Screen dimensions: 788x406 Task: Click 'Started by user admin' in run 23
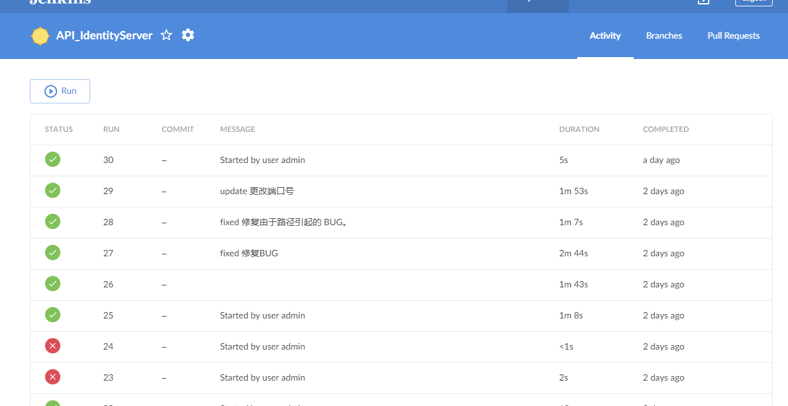262,378
